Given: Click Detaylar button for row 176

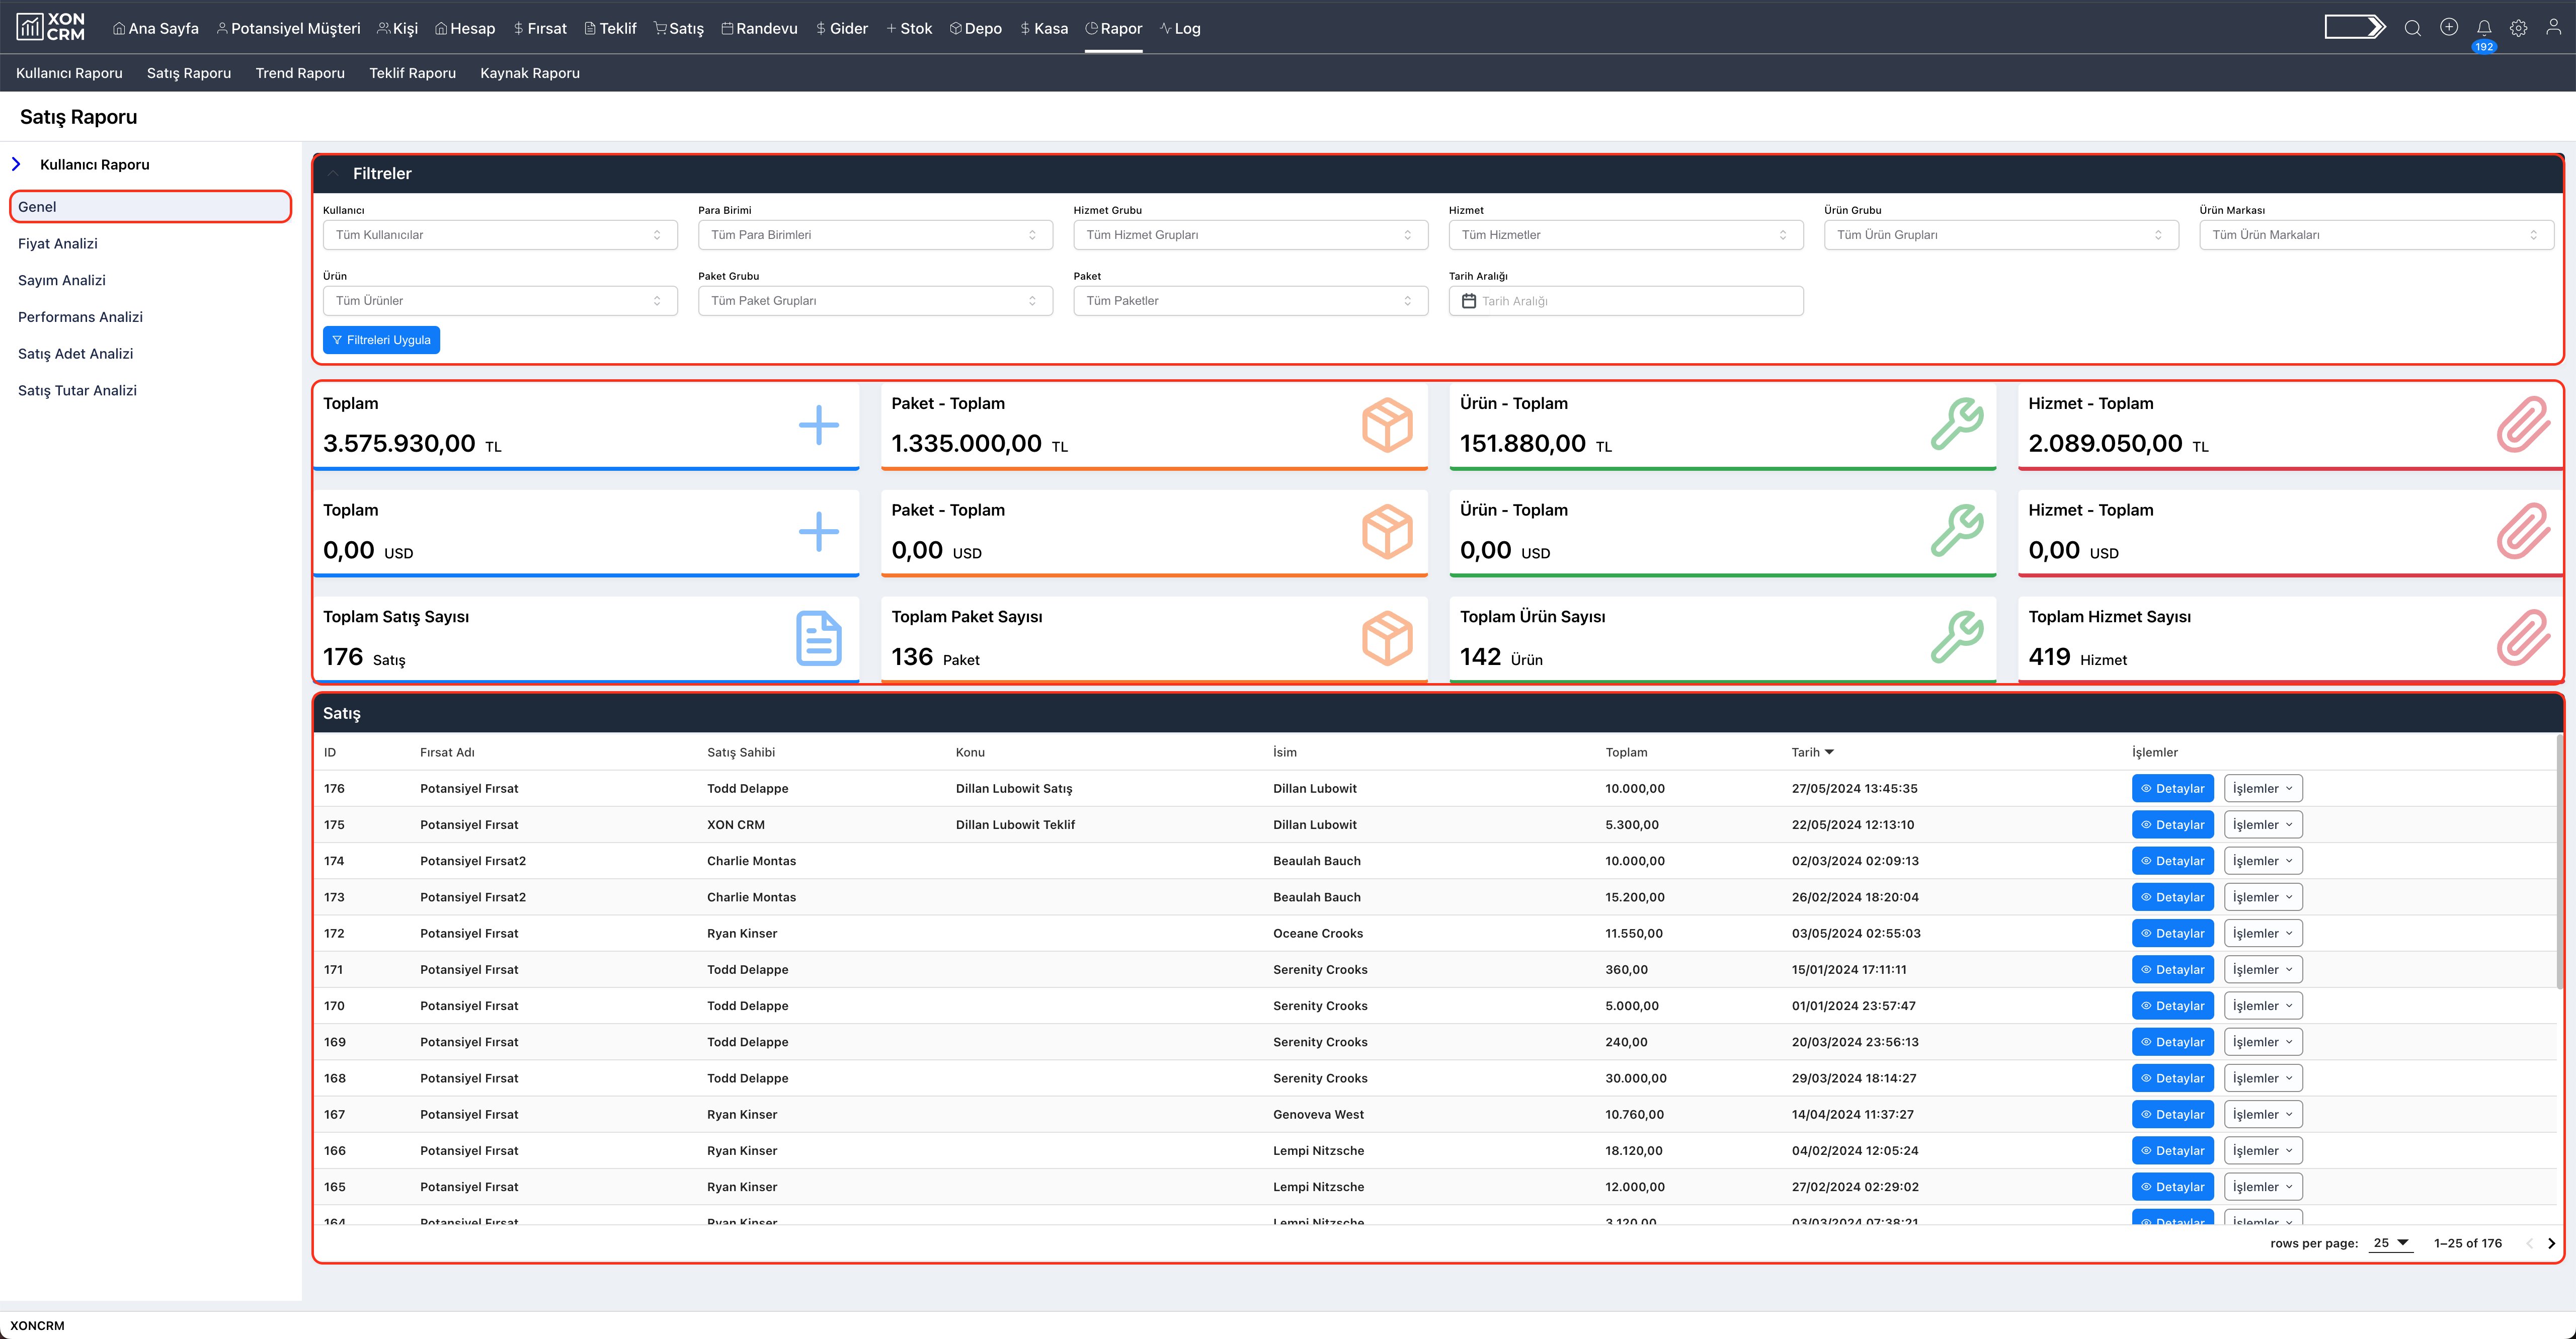Looking at the screenshot, I should tap(2172, 788).
